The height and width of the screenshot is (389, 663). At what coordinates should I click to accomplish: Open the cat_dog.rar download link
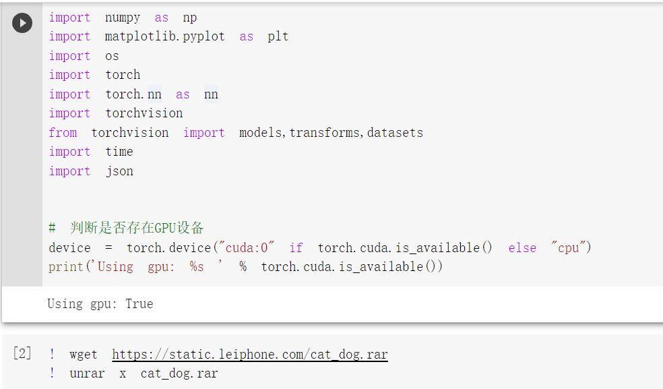(x=250, y=355)
